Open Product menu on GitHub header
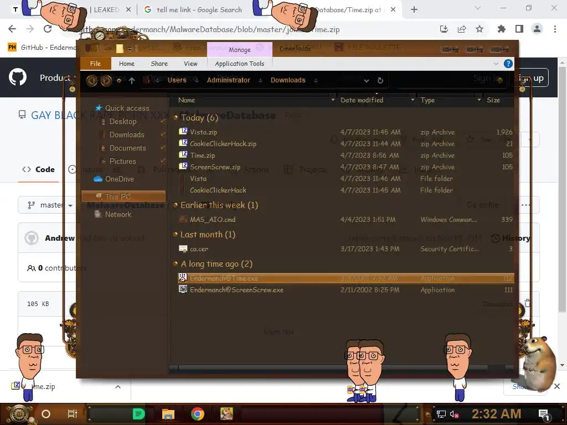Screen dimensions: 567x425 point(55,77)
